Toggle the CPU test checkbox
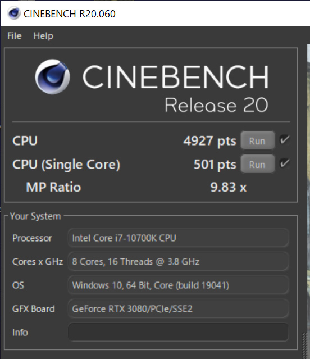Image resolution: width=310 pixels, height=359 pixels. 284,139
